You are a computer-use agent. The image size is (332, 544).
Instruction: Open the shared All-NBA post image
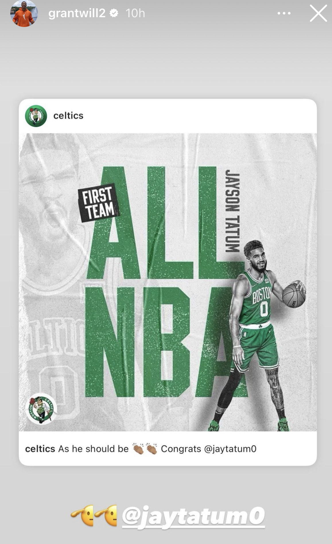168,282
